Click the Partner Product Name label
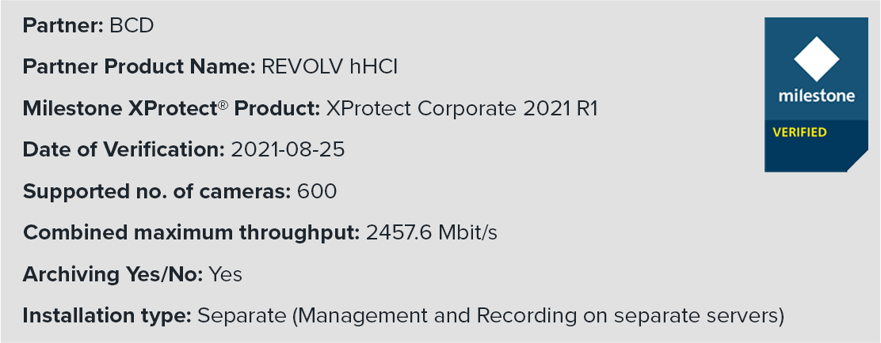Image resolution: width=881 pixels, height=343 pixels. tap(139, 67)
